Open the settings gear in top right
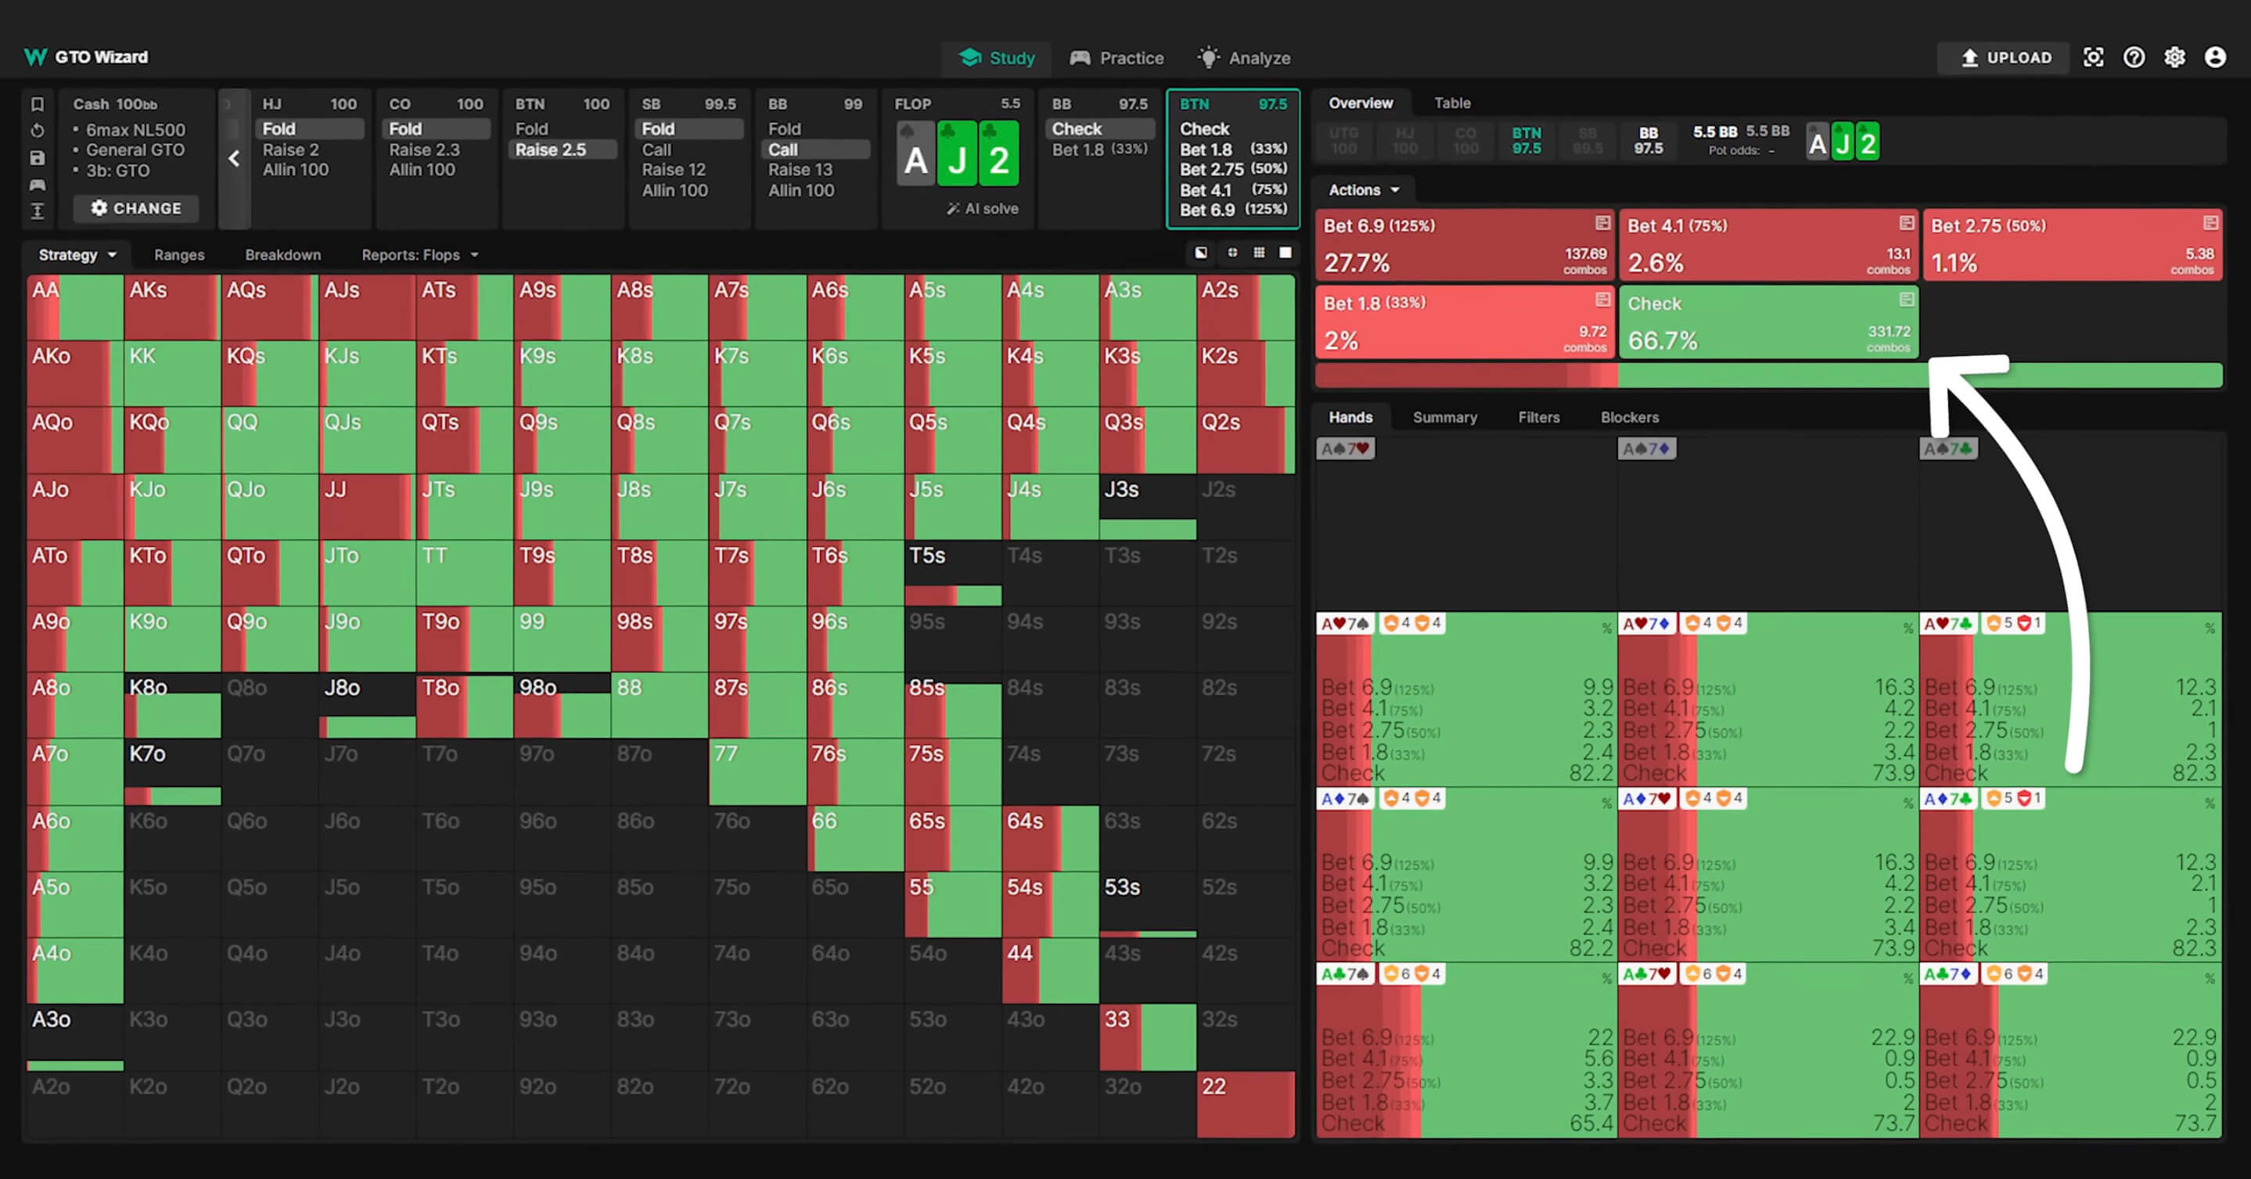This screenshot has height=1179, width=2251. point(2174,58)
